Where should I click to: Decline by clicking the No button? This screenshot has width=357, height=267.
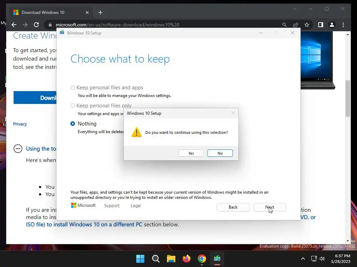coord(220,153)
